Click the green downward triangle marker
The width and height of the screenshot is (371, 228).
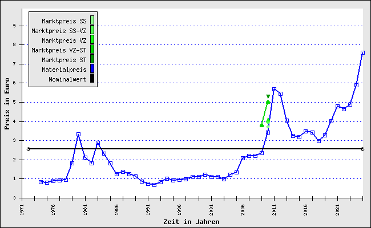click(268, 96)
